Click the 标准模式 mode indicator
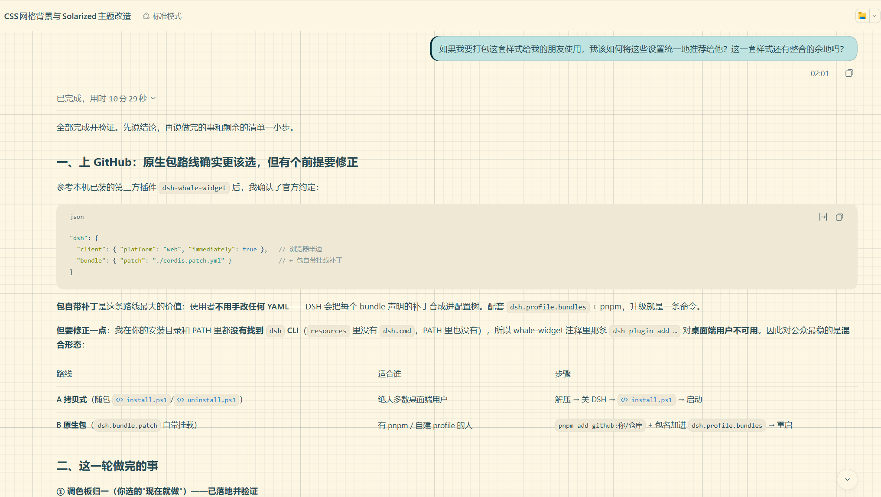 click(x=162, y=16)
